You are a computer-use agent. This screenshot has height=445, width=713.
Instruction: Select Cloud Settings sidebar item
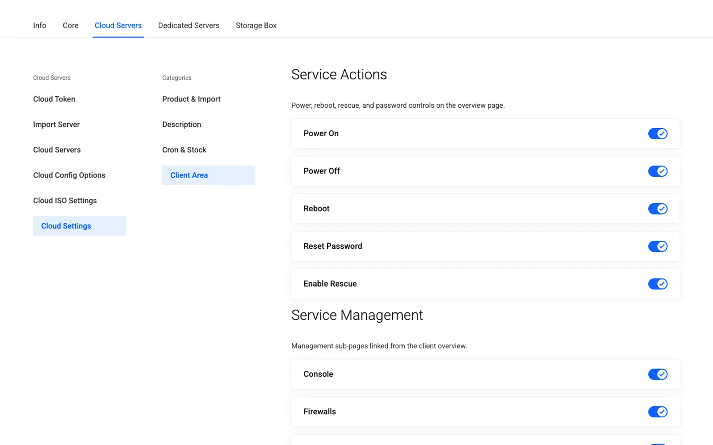tap(79, 226)
